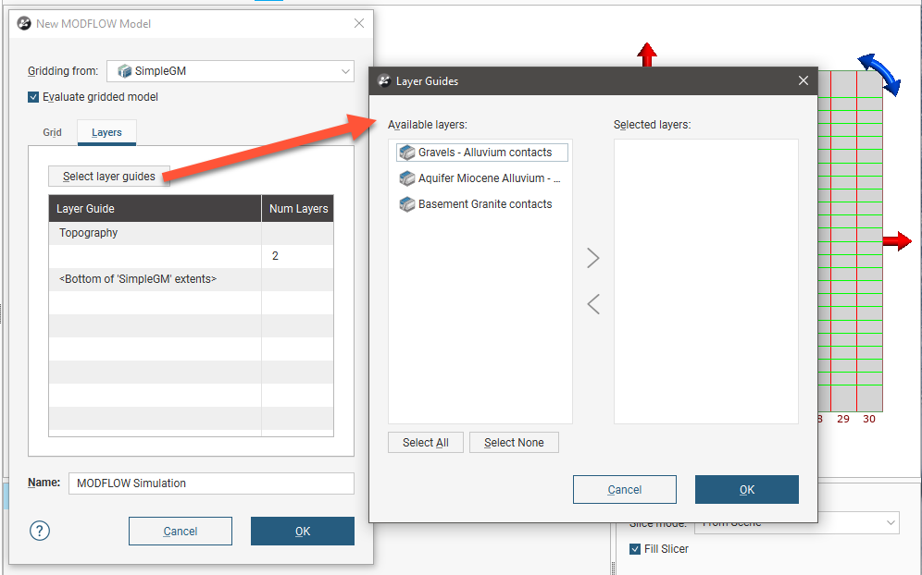Click the red upward grid handle arrow
This screenshot has width=922, height=575.
647,55
